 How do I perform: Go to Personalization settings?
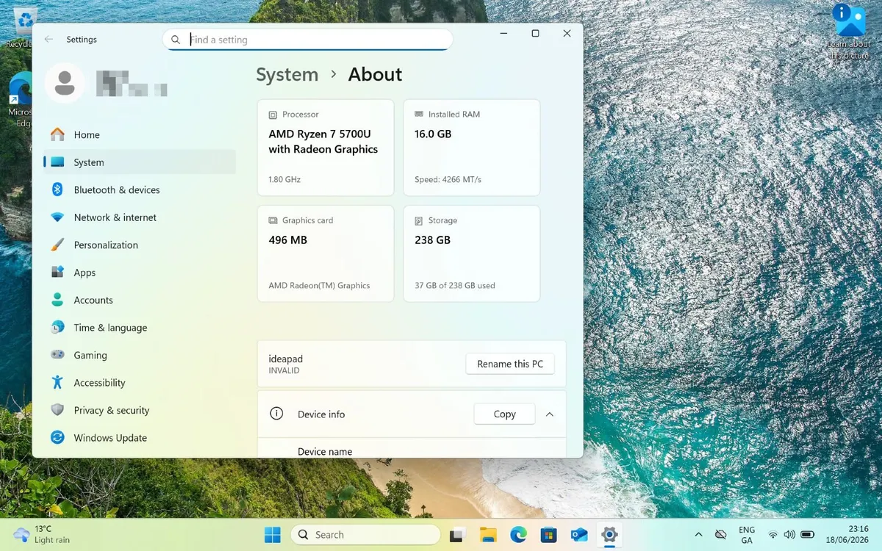[x=140, y=245]
